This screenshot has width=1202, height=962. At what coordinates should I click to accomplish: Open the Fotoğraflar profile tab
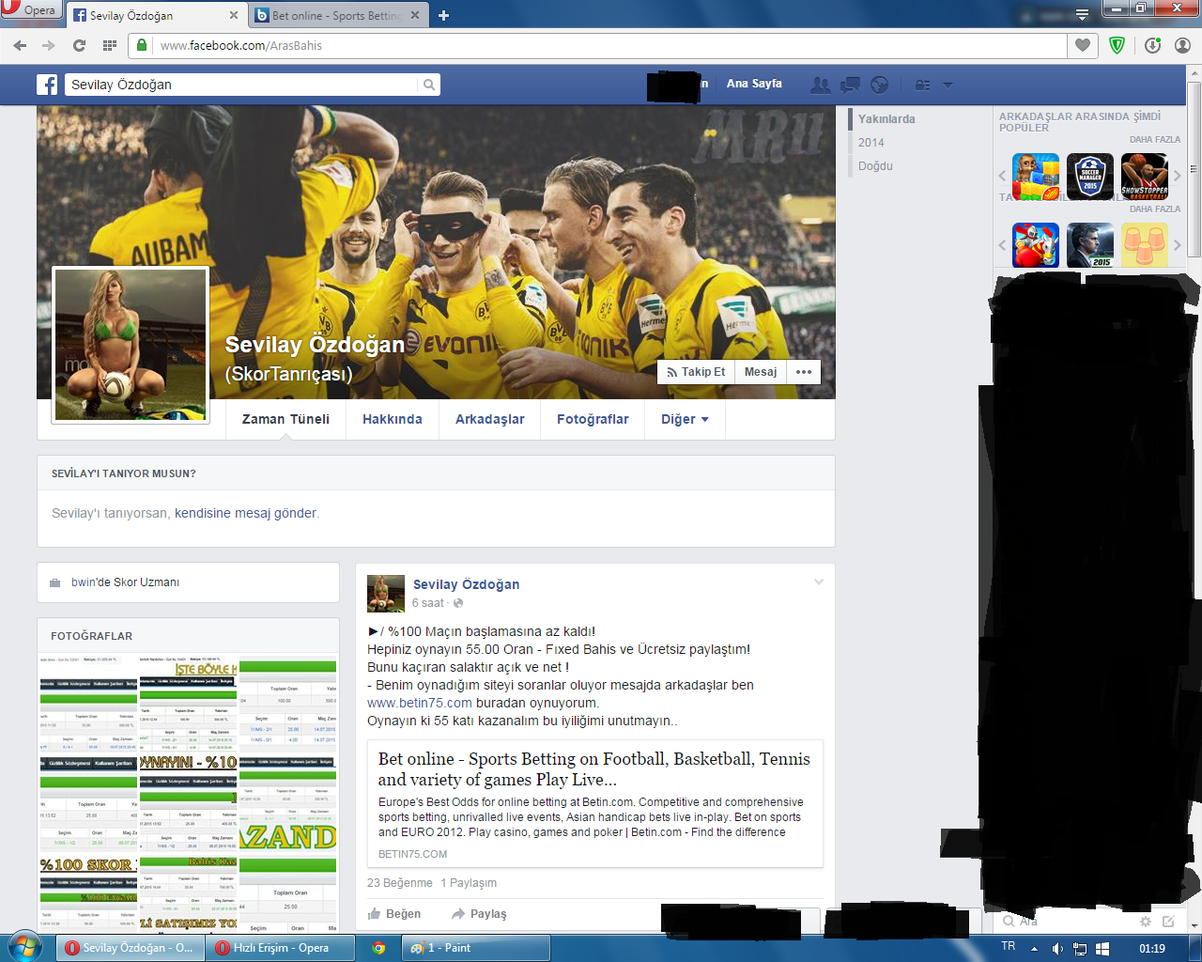point(593,420)
